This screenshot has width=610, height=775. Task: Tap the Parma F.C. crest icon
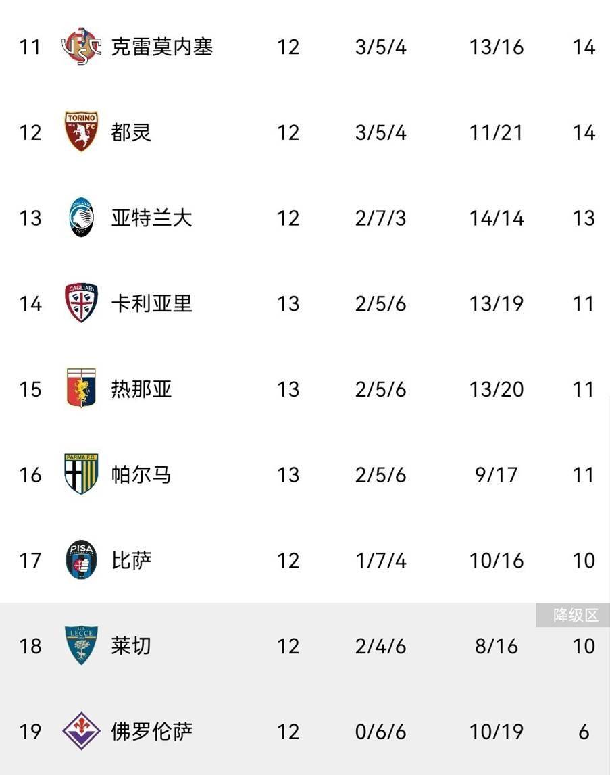click(x=81, y=474)
